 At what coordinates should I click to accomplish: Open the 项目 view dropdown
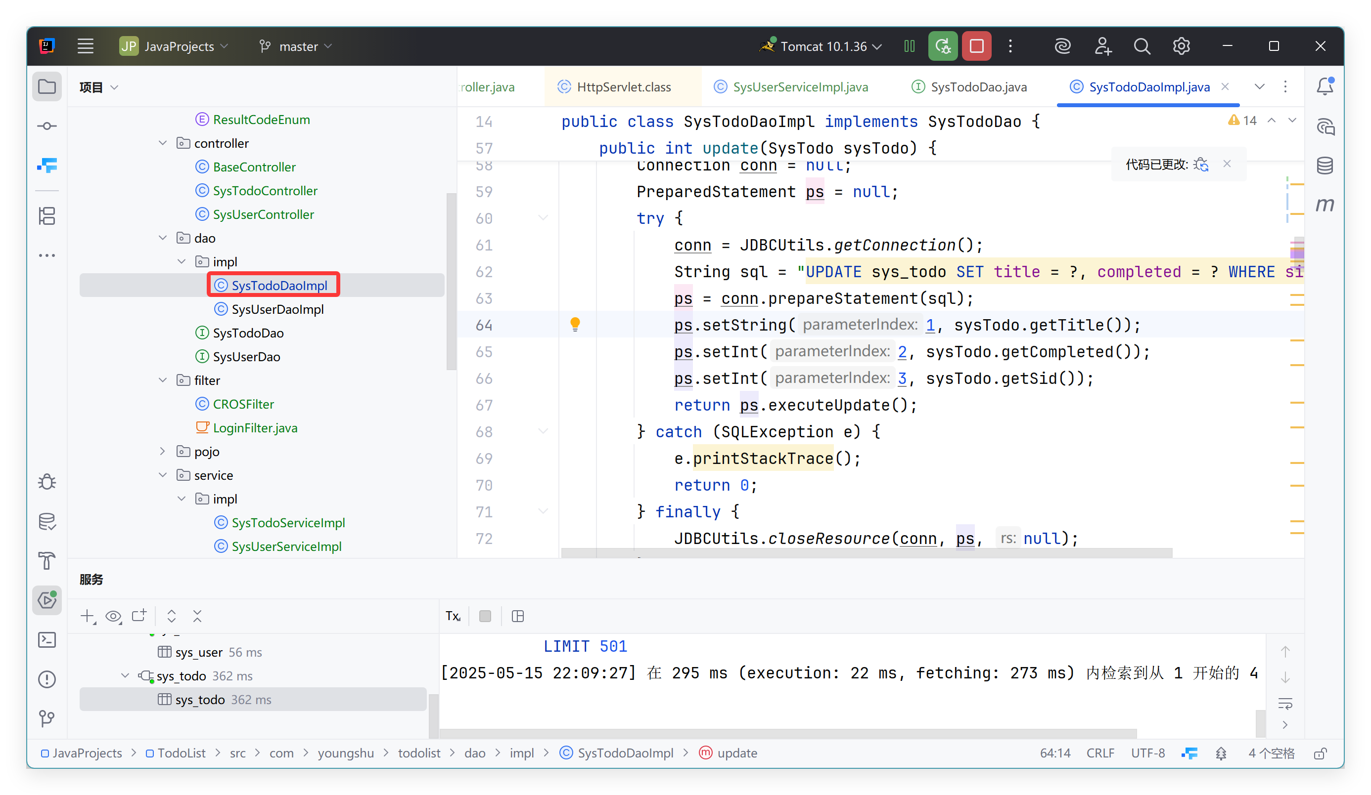coord(98,87)
